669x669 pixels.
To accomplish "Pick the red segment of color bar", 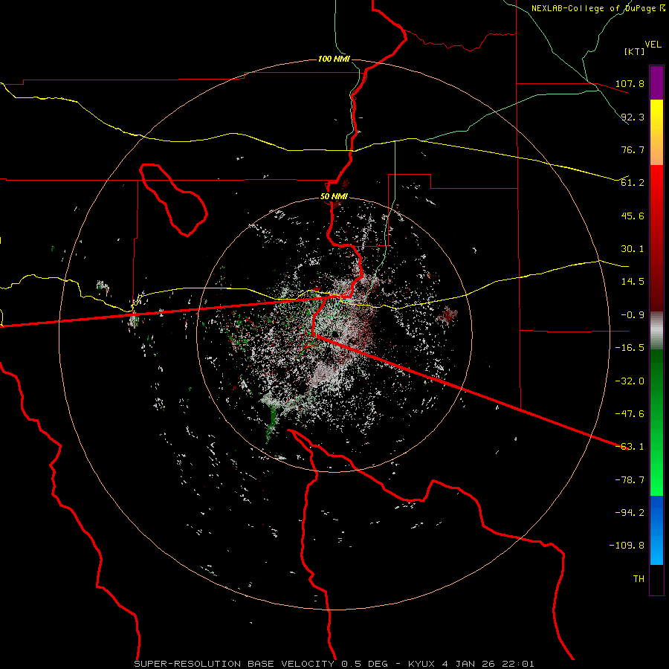I will (656, 238).
